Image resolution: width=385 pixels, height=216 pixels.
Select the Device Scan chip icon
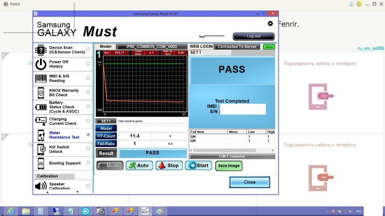41,50
